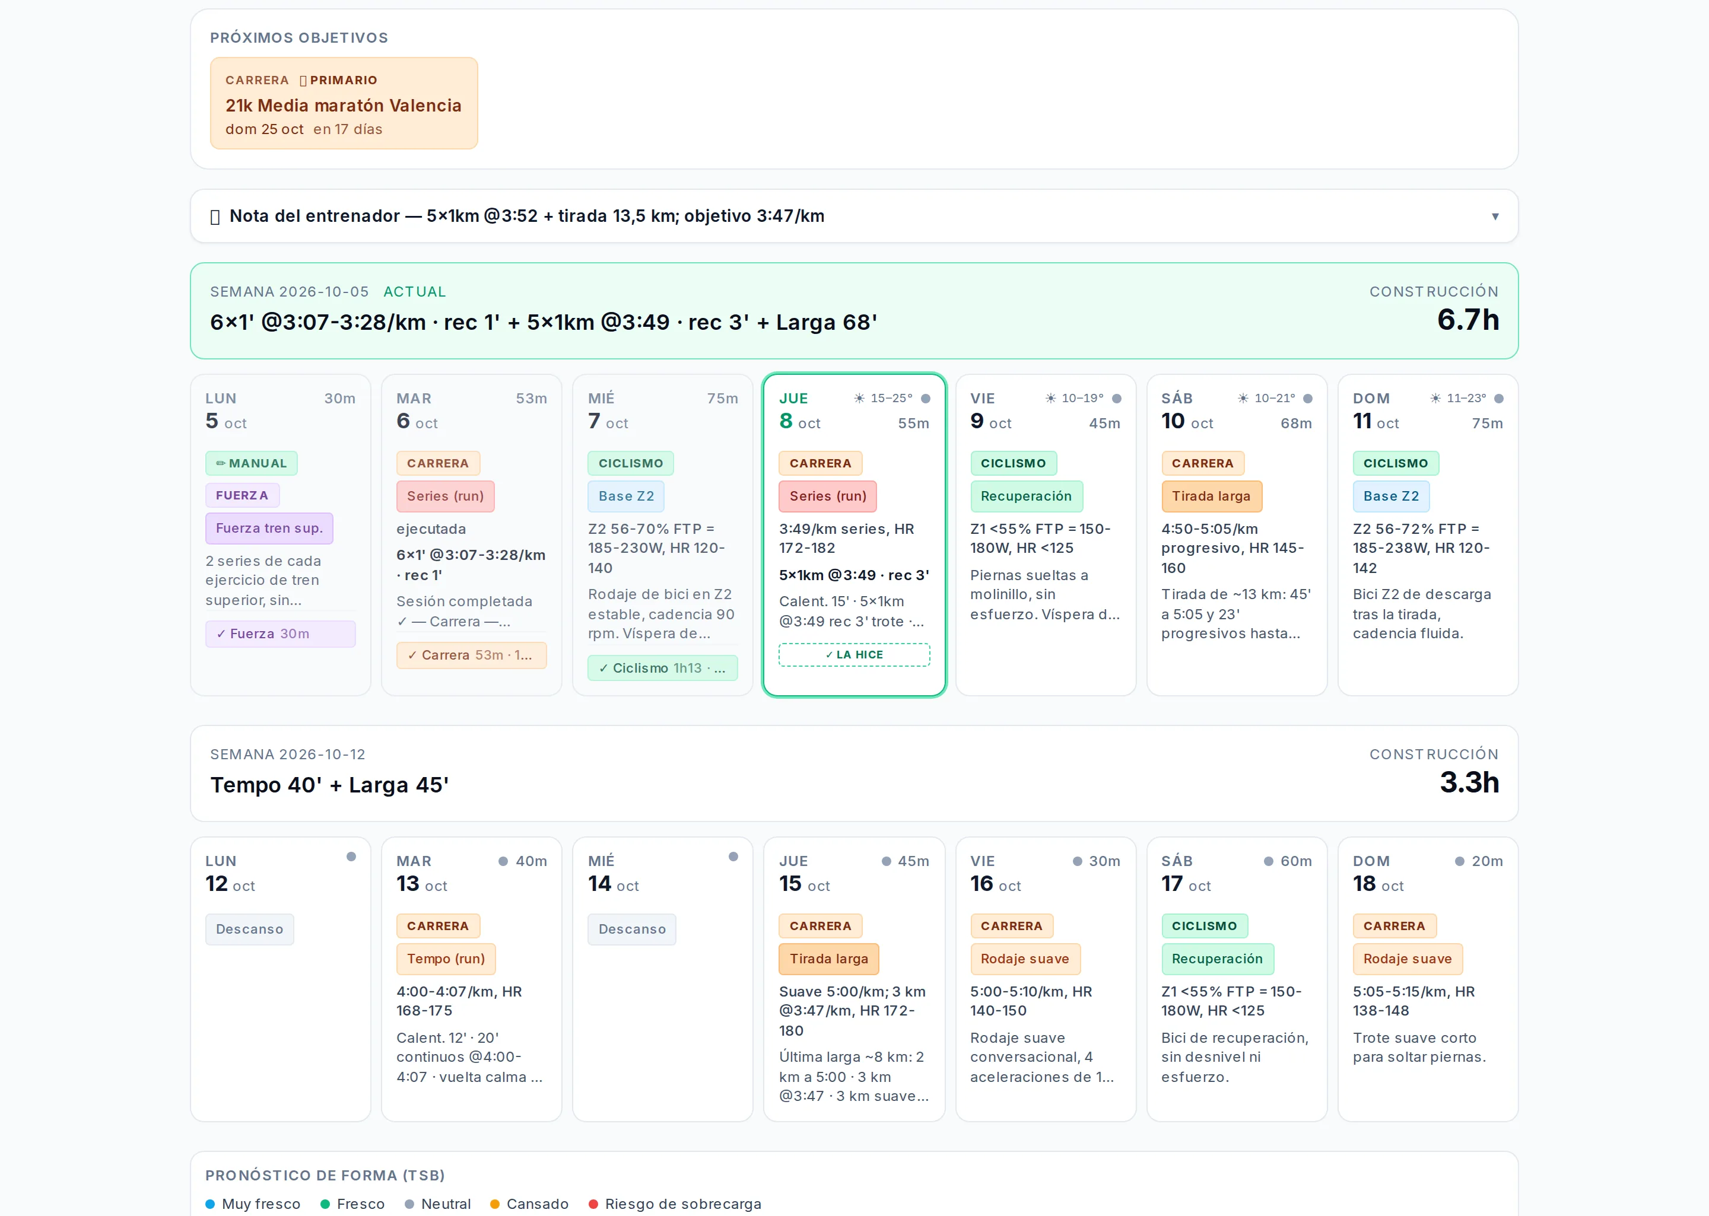Click the gray form dot on VIE 9 oct

(1117, 399)
